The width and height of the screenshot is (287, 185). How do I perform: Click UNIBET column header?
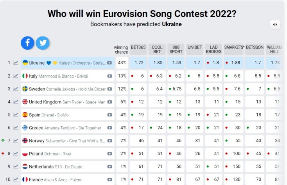(x=194, y=47)
